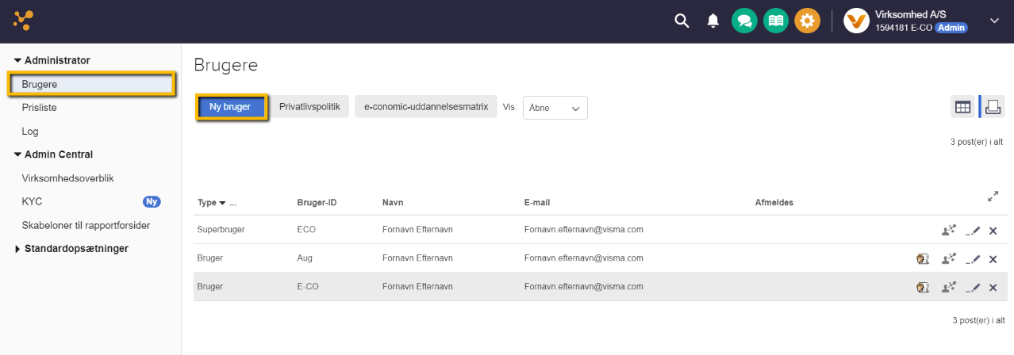
Task: Click the user portrait icon in E-CO row
Action: (x=923, y=288)
